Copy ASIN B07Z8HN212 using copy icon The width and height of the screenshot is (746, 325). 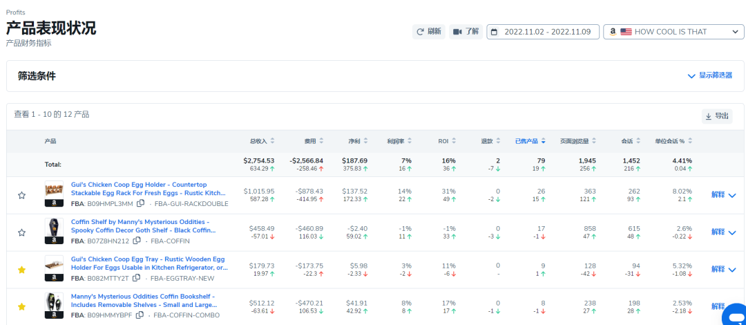[137, 241]
